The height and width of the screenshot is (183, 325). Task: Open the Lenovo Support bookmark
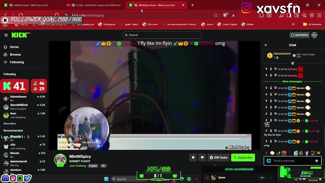pos(227,24)
